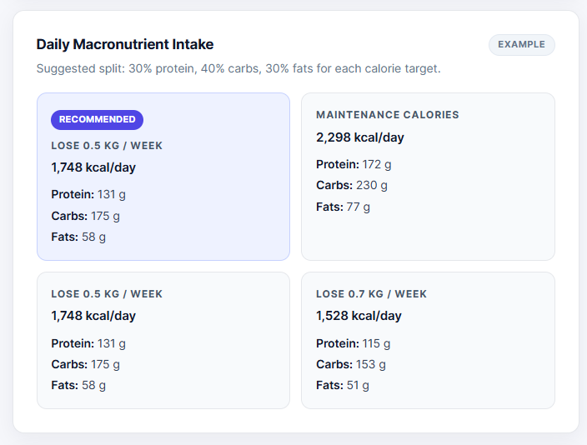
Task: Click Fats 77 g in maintenance card
Action: point(343,207)
